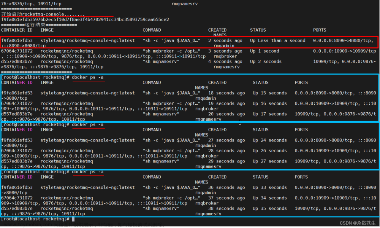Click container ID 67064c731072 in the row created 19 seconds ago
This screenshot has height=228, width=380.
(17, 104)
